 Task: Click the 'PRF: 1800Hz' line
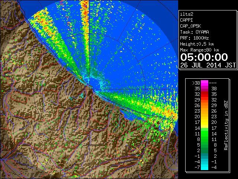click(x=194, y=38)
